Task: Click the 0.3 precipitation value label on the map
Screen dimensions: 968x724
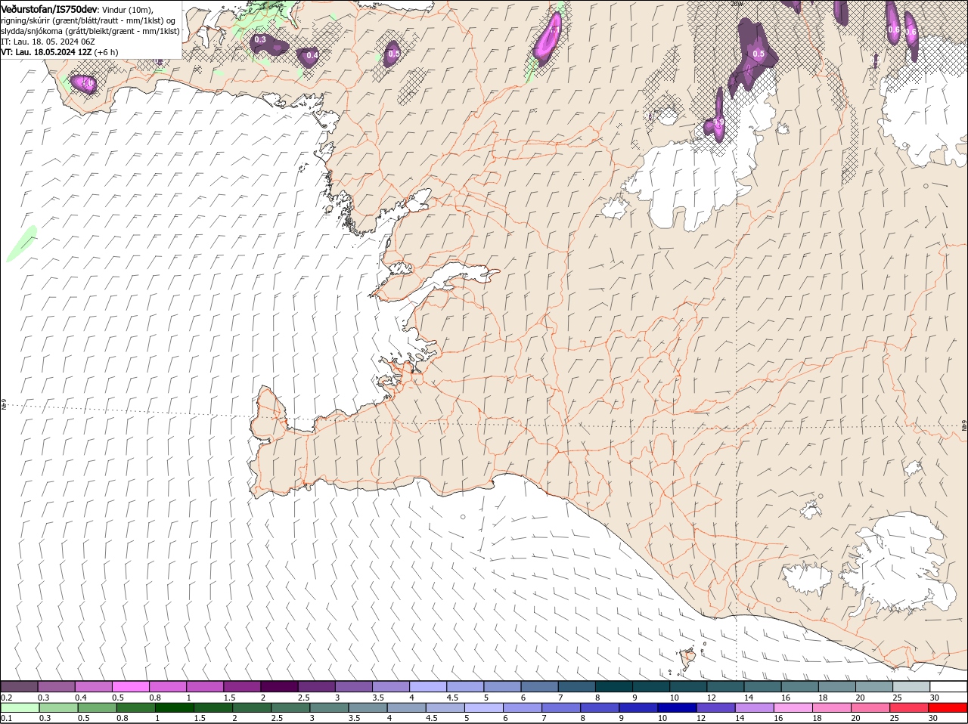Action: [260, 39]
